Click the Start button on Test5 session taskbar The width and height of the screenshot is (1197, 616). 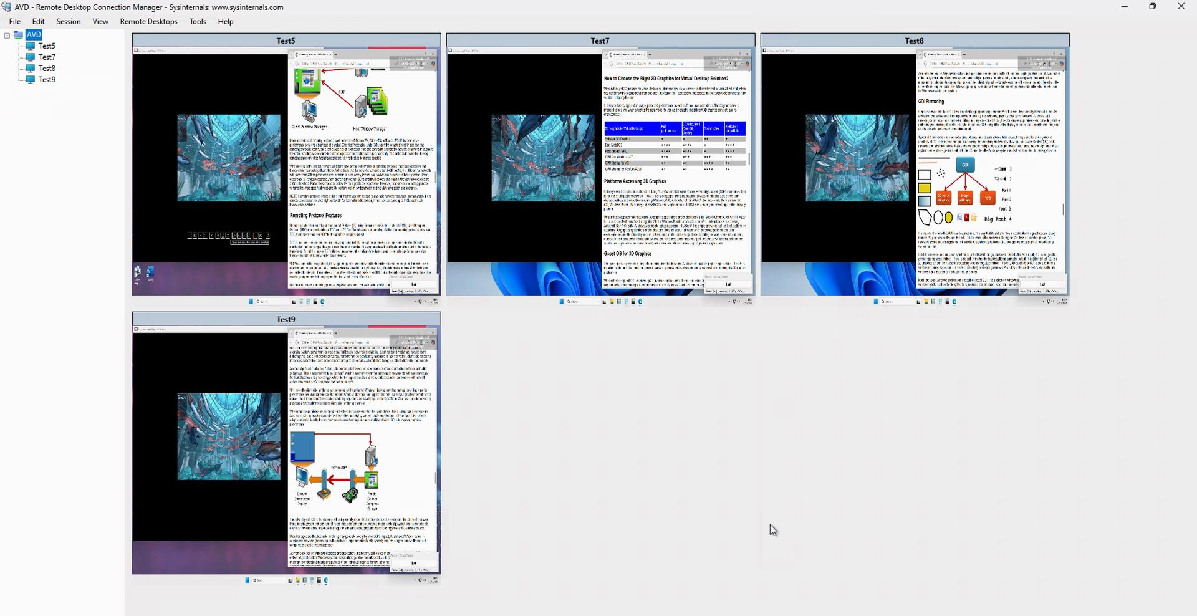[x=251, y=301]
